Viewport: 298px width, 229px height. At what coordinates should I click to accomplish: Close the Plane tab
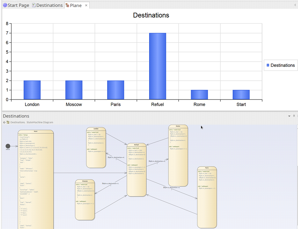[x=86, y=5]
